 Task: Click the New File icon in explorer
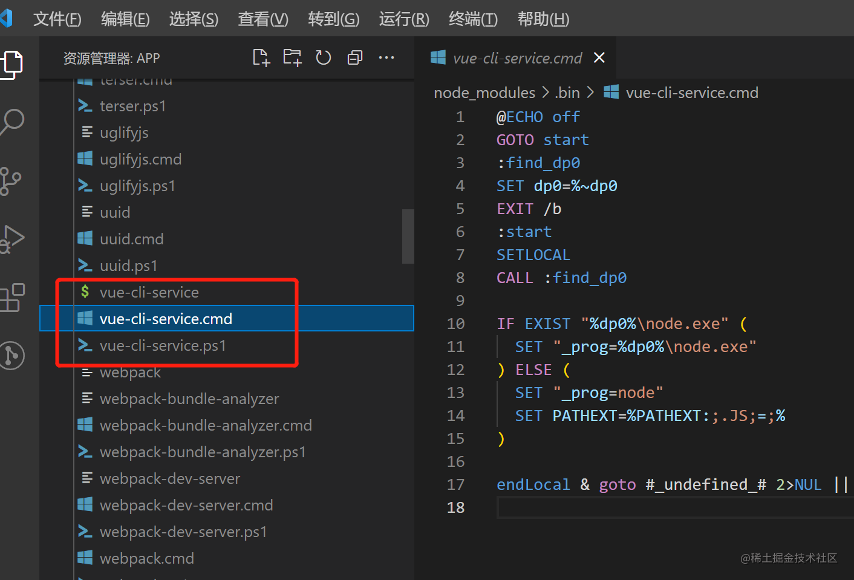coord(261,58)
